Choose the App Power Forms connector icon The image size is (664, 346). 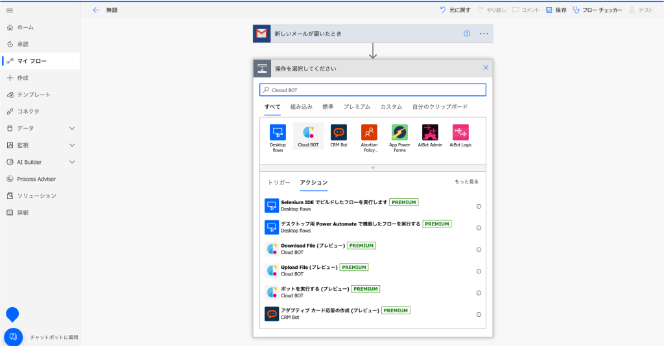click(399, 132)
